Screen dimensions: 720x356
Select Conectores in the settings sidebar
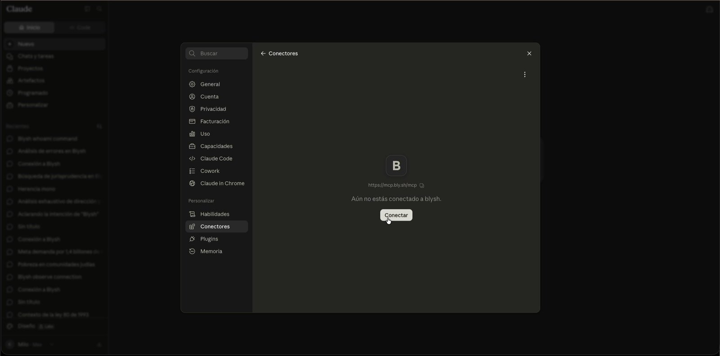coord(216,226)
